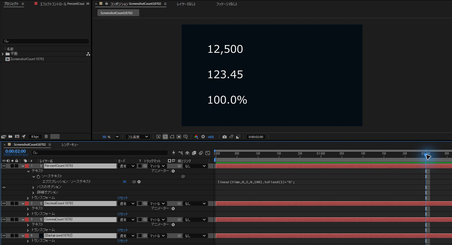
Task: Toggle the expression enable switch for ソーステキスト
Action: [x=125, y=182]
